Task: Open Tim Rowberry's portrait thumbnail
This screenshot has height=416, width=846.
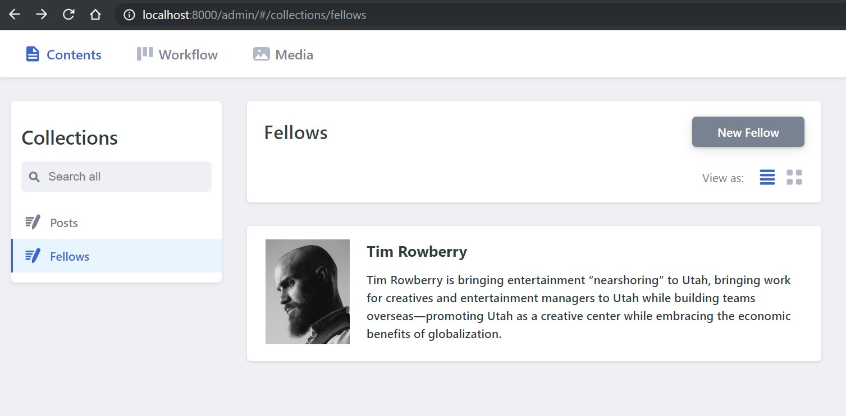Action: 308,292
